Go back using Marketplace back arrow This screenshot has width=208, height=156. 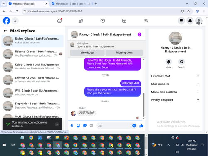click(5, 31)
